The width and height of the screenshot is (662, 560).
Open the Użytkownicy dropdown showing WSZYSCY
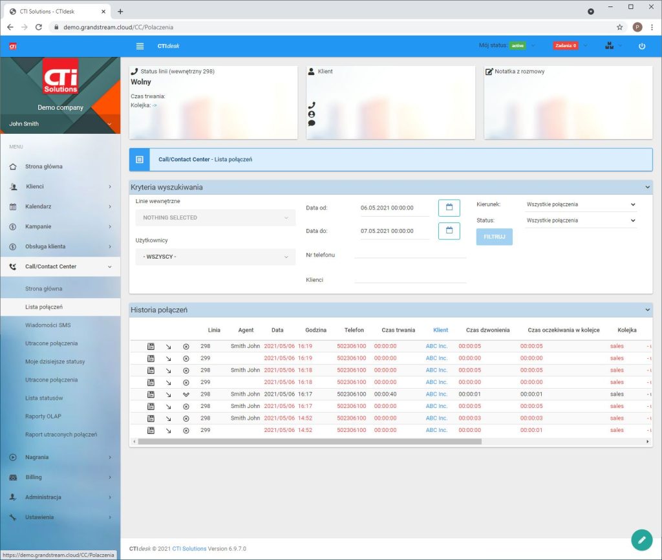click(x=215, y=257)
